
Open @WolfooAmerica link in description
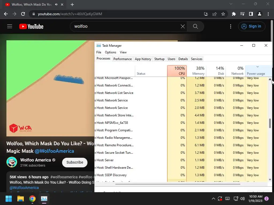pyautogui.click(x=24, y=188)
